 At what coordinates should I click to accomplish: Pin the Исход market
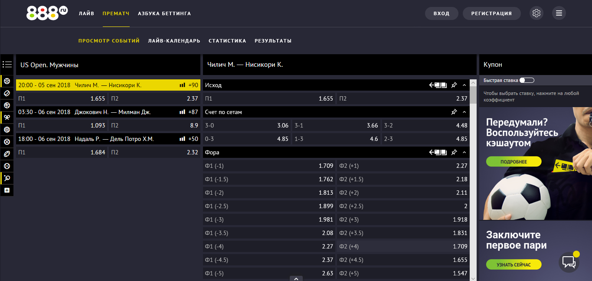[454, 85]
